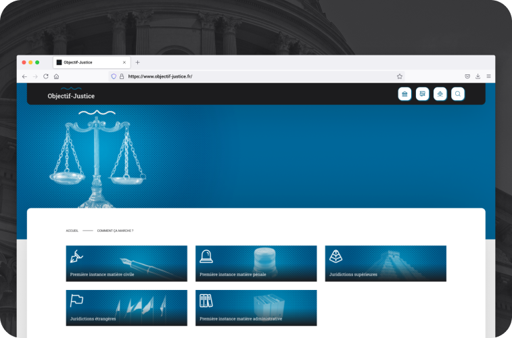Open the magnifier search button in header
Viewport: 512px width, 338px height.
click(x=457, y=94)
